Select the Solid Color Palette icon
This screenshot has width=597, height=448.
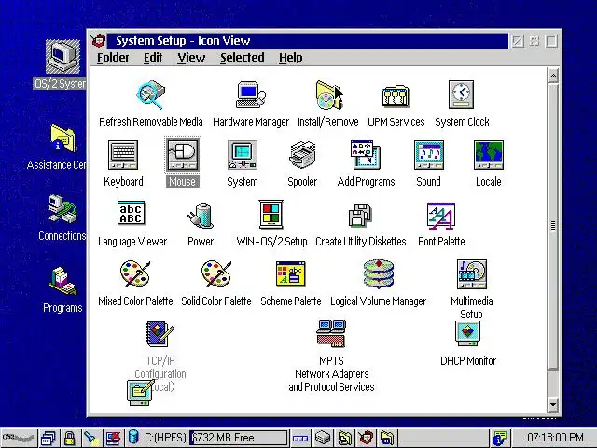216,273
